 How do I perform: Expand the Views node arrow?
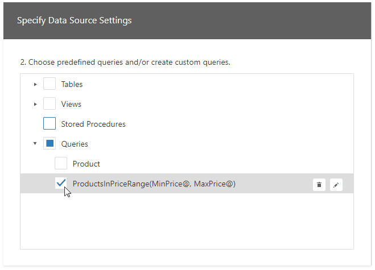(x=35, y=104)
